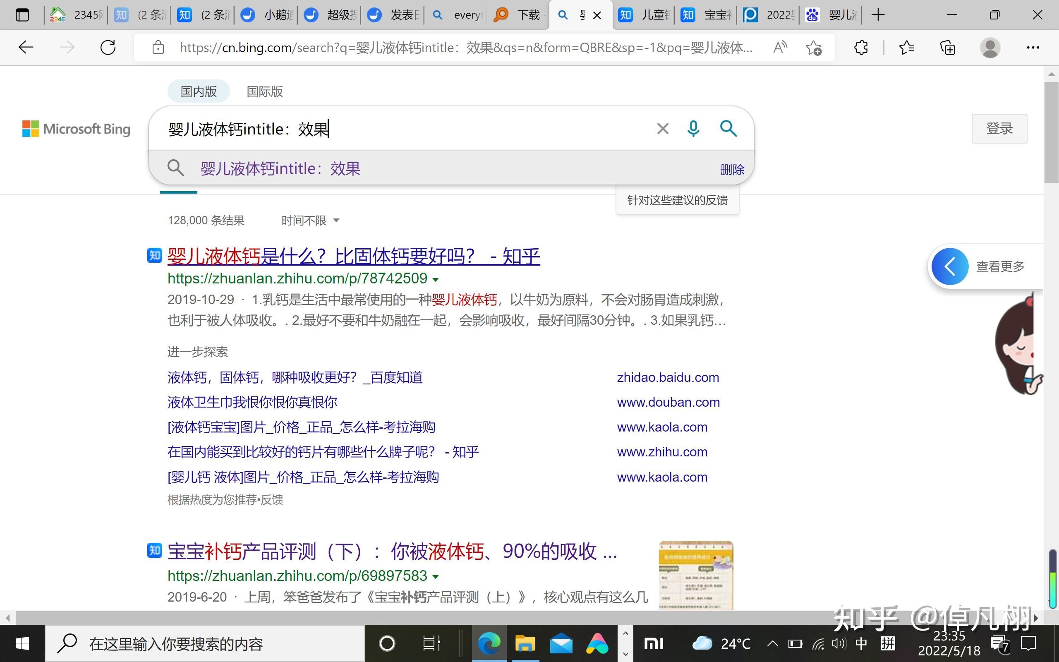Open the Windows Start menu

point(22,644)
